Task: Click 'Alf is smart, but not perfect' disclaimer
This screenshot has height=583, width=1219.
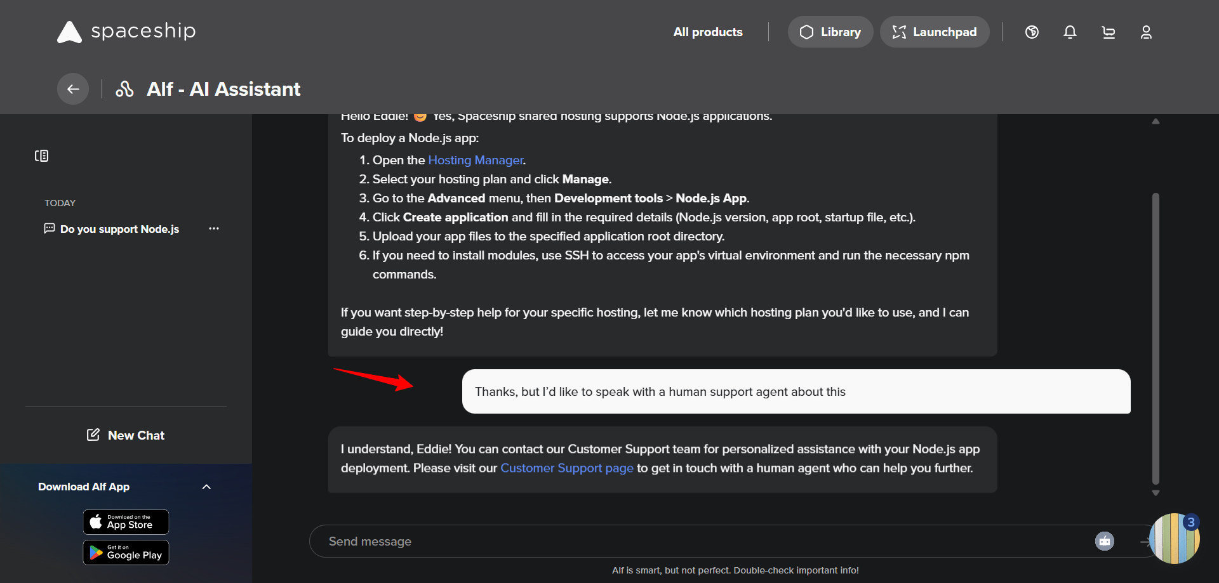Action: [x=735, y=570]
